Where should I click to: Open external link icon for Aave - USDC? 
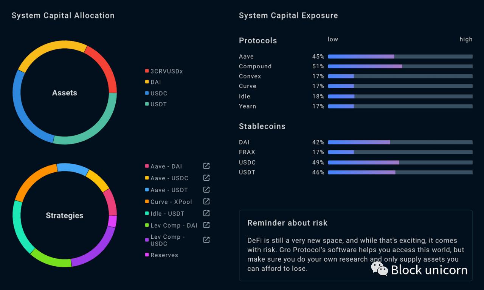(x=206, y=178)
